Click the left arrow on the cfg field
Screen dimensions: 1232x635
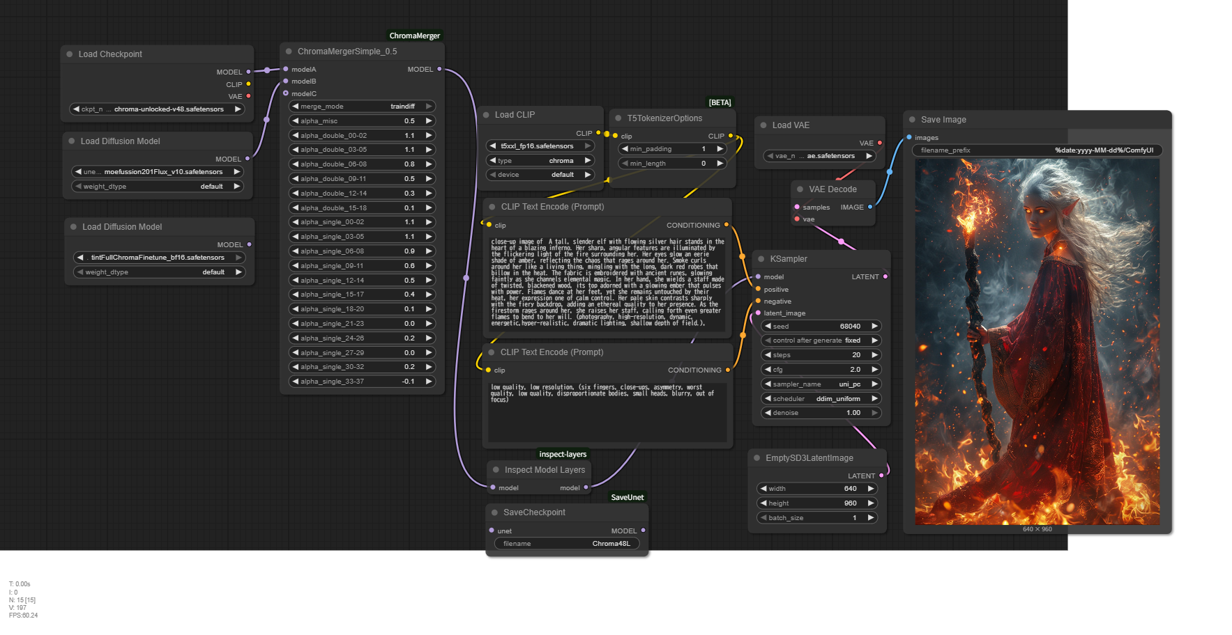768,370
